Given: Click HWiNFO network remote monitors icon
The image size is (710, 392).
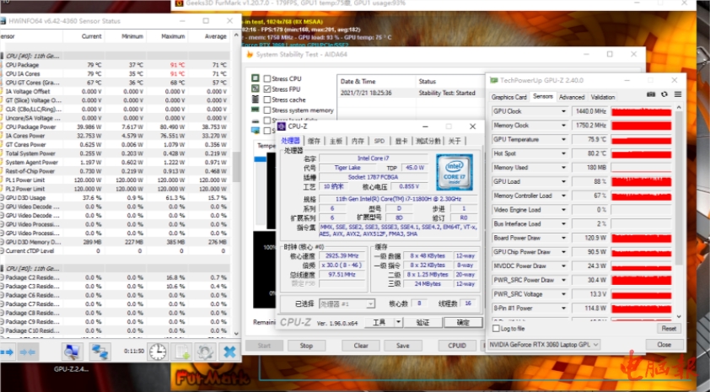Looking at the screenshot, I should pyautogui.click(x=100, y=352).
